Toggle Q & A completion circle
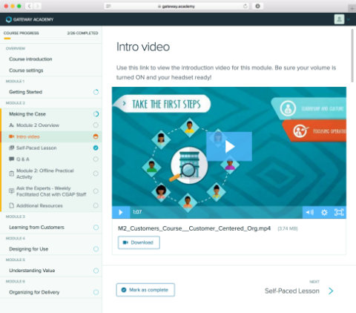Viewport: 356px width, 313px height. pos(96,159)
